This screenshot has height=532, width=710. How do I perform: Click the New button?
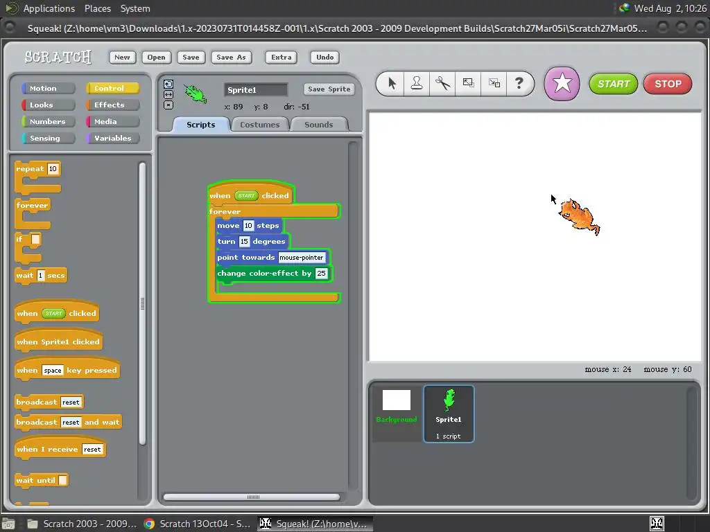tap(122, 57)
